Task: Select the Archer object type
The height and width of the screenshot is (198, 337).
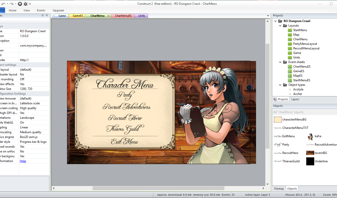Action: coord(298,94)
